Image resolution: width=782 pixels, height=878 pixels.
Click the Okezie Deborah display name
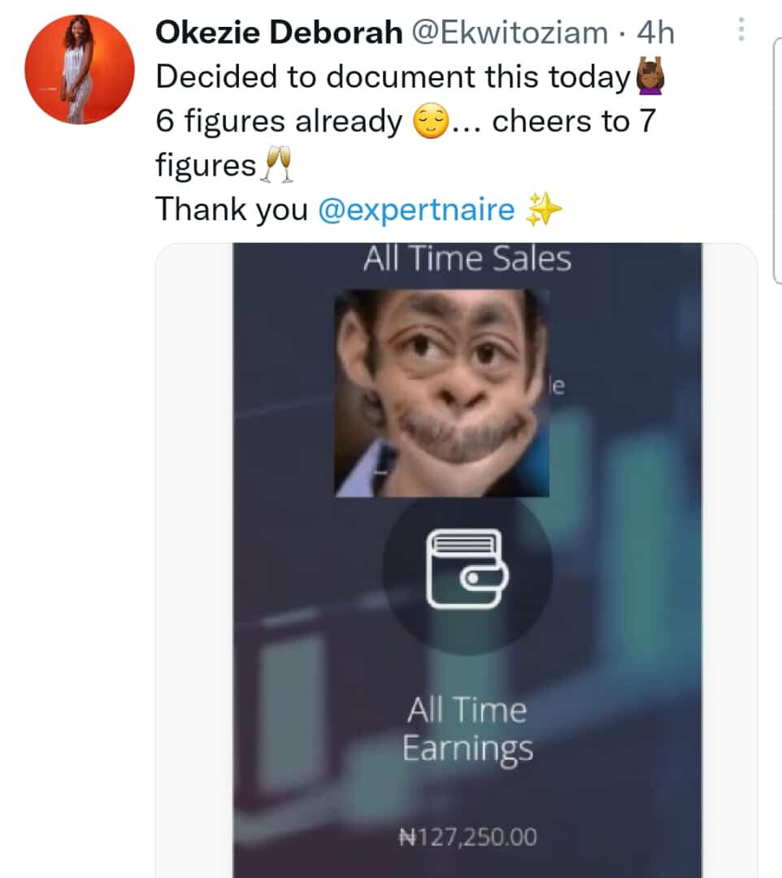[279, 32]
